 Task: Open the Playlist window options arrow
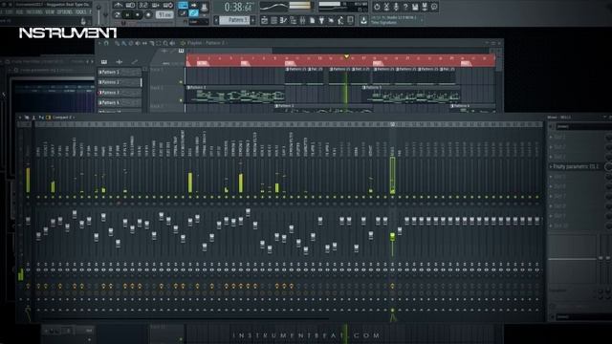(99, 43)
